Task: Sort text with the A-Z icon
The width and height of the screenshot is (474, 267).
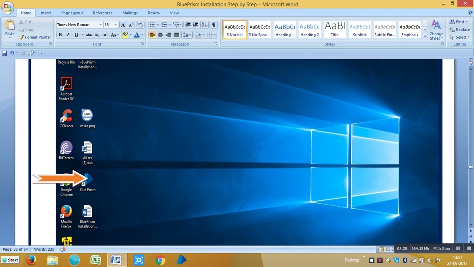Action: (204, 24)
